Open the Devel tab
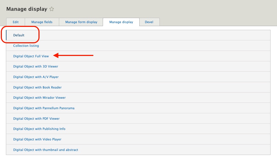277x159 pixels. (x=149, y=22)
